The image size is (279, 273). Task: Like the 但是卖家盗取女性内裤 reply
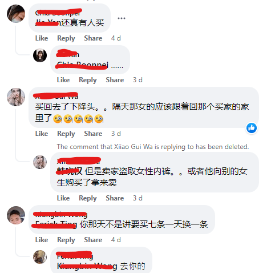[63, 198]
